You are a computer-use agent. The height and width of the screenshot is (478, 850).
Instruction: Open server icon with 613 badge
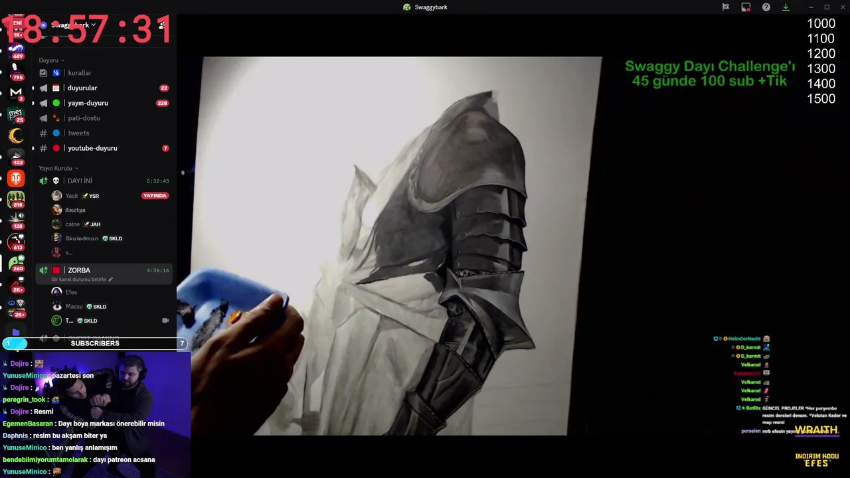point(17,242)
